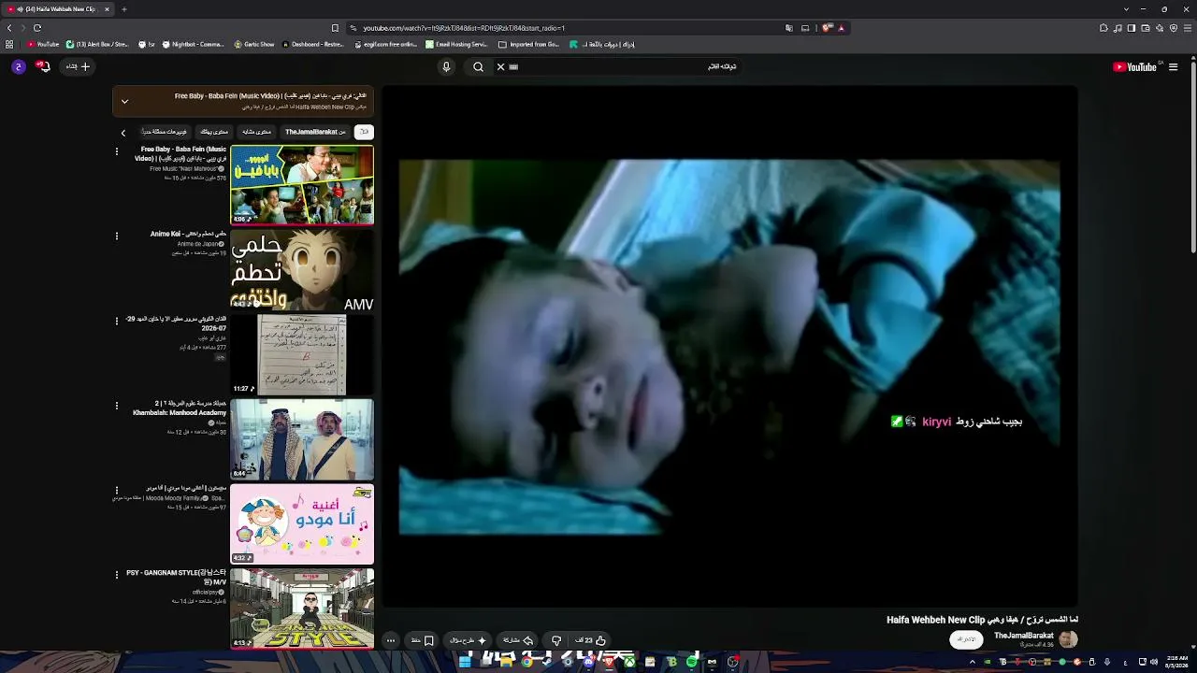Select the 'All' filter chip
This screenshot has width=1197, height=673.
[364, 132]
